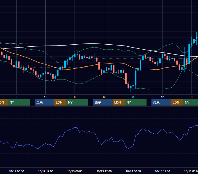Click the 10/12 12:00 date label
The height and width of the screenshot is (174, 198).
(x=46, y=171)
